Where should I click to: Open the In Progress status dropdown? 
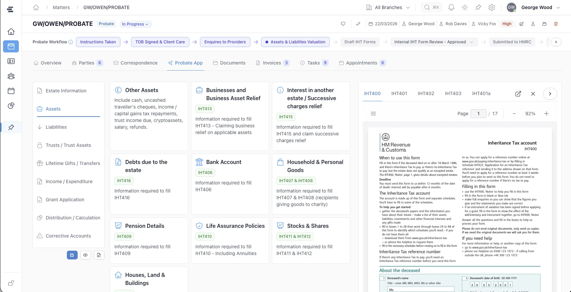point(135,24)
